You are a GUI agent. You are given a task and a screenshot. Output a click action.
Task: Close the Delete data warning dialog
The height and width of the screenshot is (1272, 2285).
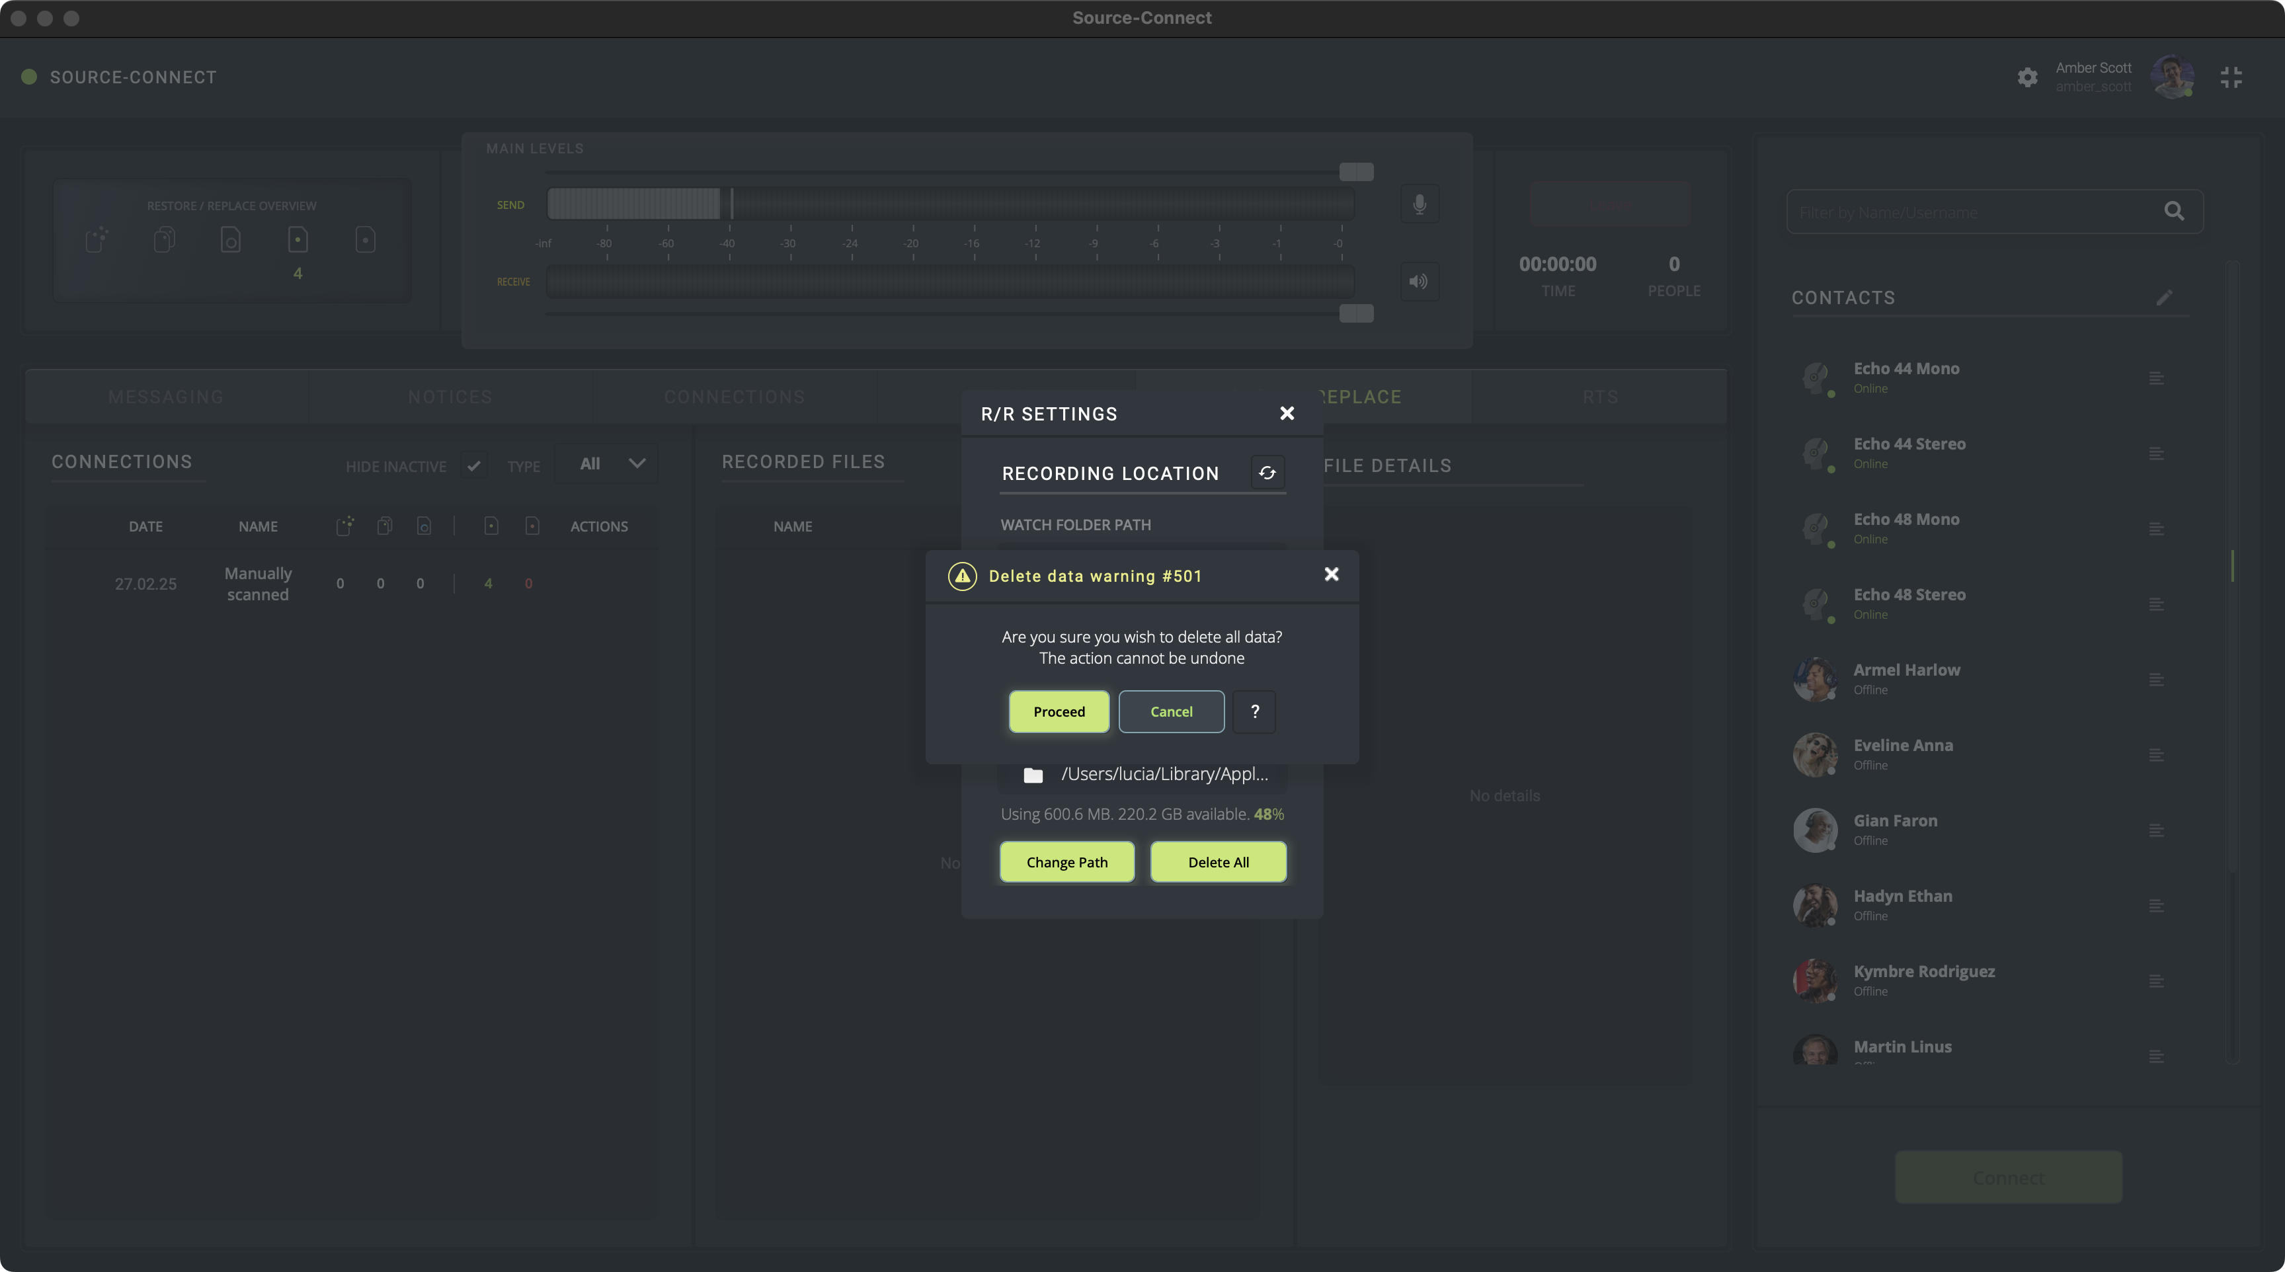coord(1330,575)
